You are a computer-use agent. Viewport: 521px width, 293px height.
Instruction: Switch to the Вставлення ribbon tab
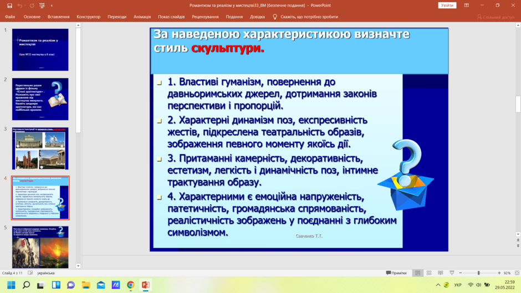59,17
